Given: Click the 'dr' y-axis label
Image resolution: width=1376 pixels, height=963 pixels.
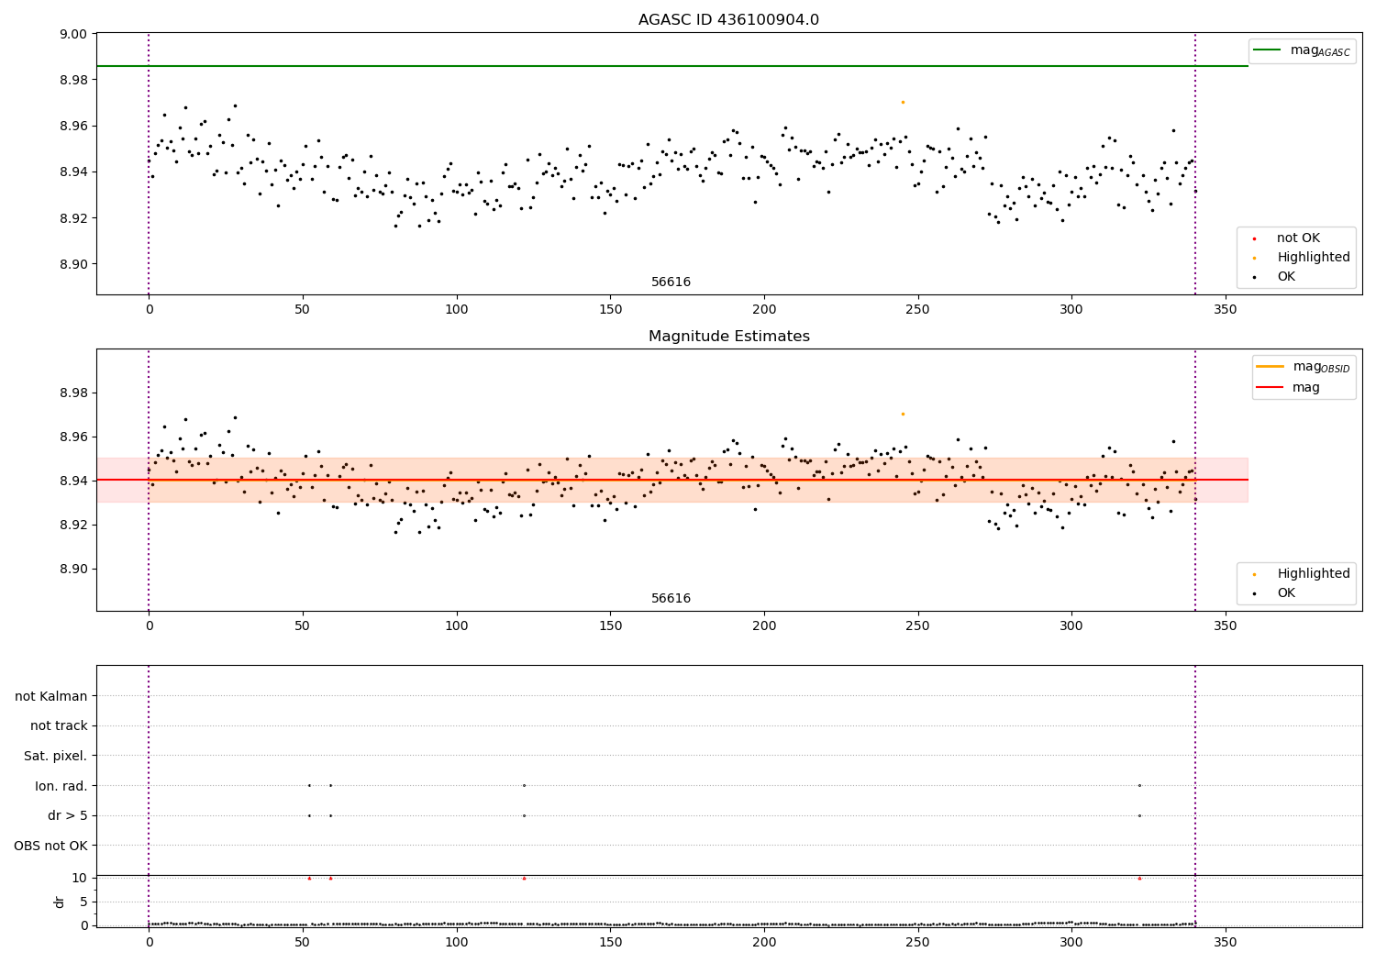Looking at the screenshot, I should tap(60, 902).
